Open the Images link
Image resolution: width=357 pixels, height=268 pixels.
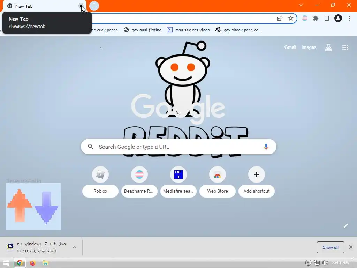[x=309, y=47]
